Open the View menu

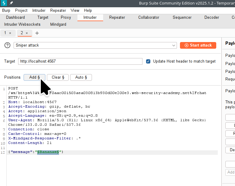[x=75, y=11]
